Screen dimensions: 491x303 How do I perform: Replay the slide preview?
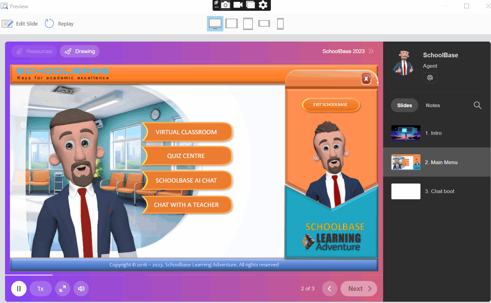pyautogui.click(x=59, y=24)
